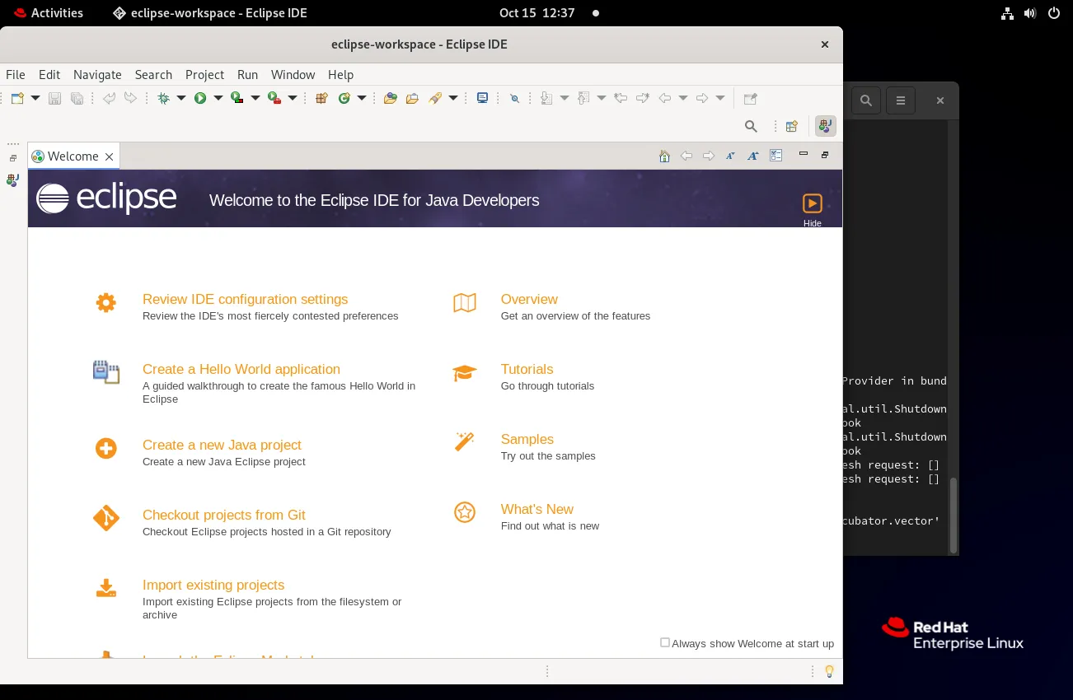Open the Window menu
Viewport: 1073px width, 700px height.
[293, 74]
